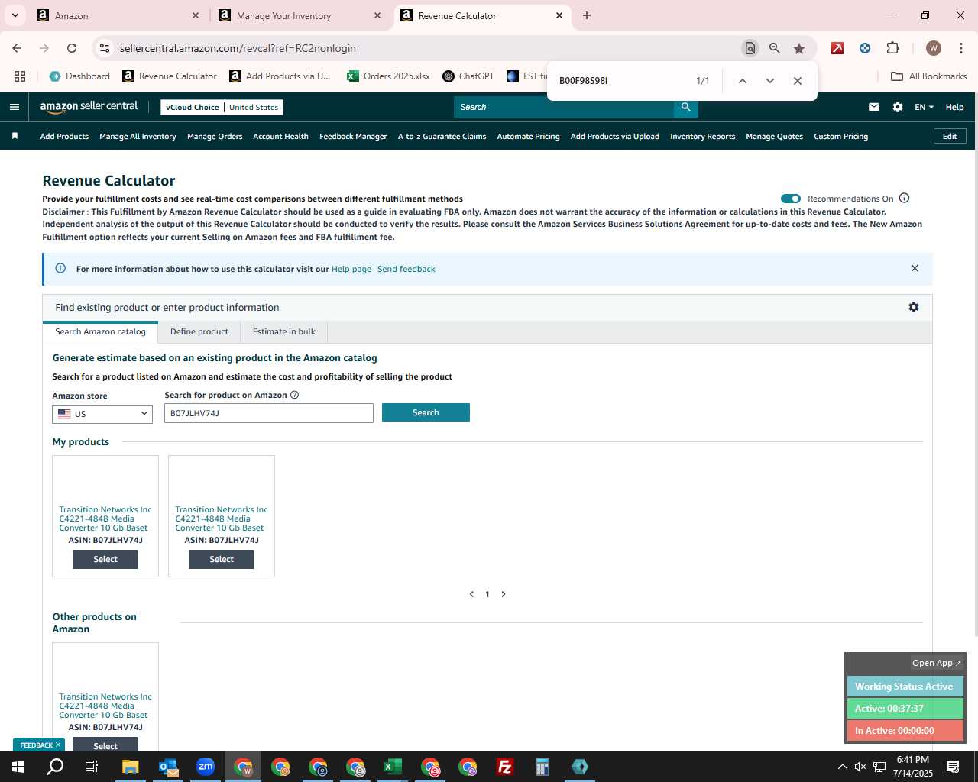Screen dimensions: 978x782
Task: Click Open App in tracker widget
Action: pos(937,663)
